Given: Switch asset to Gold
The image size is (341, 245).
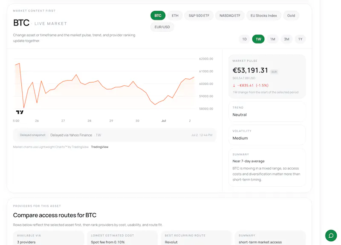Looking at the screenshot, I should click(x=291, y=16).
